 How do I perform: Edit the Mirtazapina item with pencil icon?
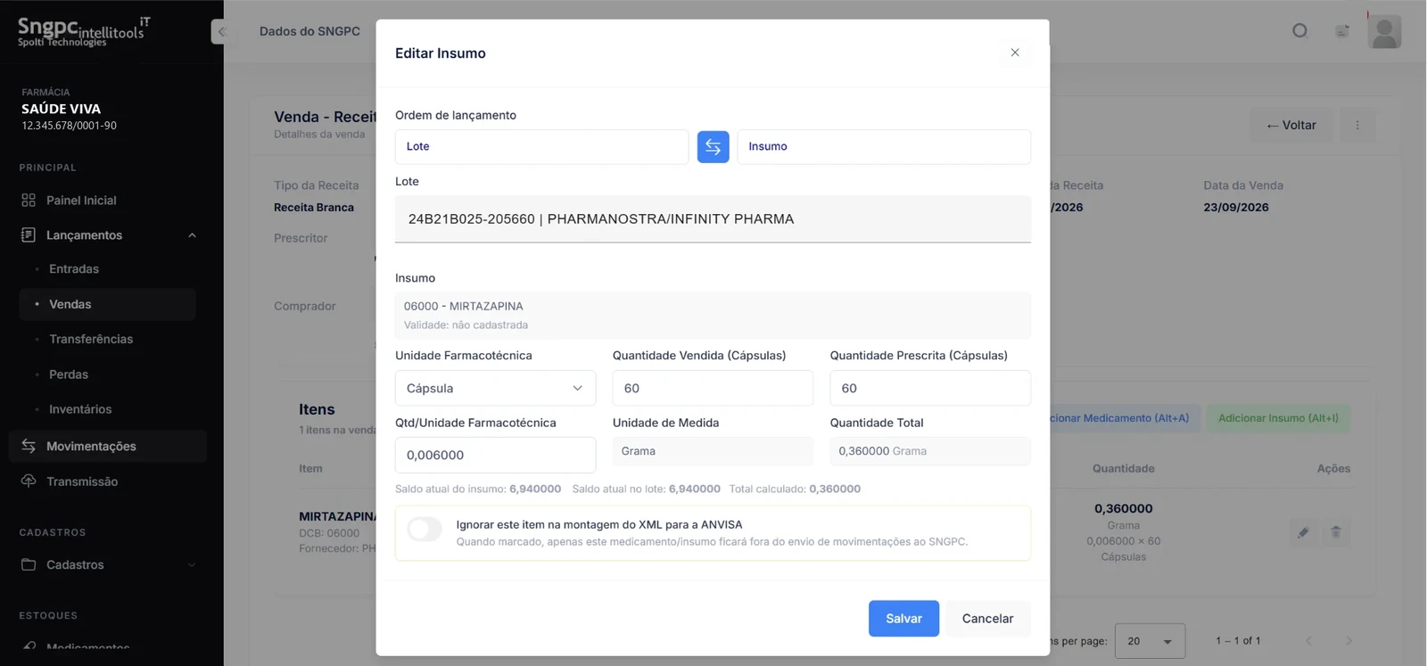click(x=1303, y=532)
